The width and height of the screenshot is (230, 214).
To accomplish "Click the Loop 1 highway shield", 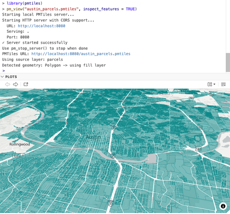I will click(x=18, y=156).
